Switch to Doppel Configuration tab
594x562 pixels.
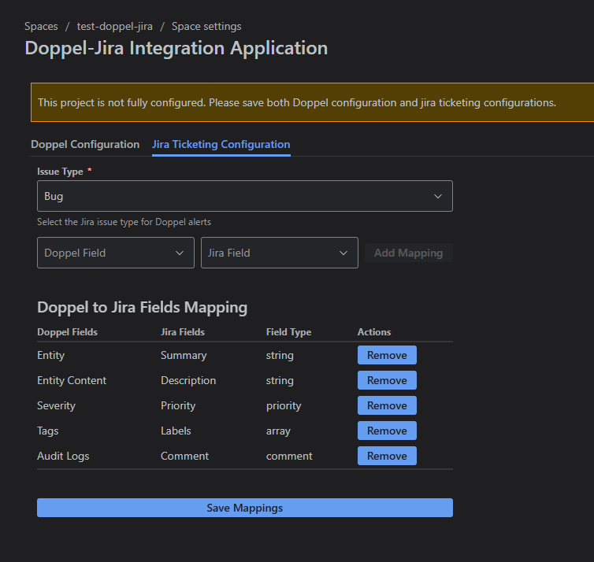point(85,144)
